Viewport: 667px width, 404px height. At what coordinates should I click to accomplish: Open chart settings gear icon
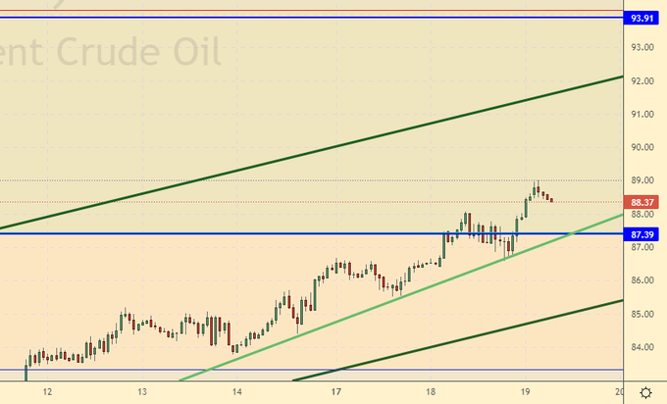(646, 392)
